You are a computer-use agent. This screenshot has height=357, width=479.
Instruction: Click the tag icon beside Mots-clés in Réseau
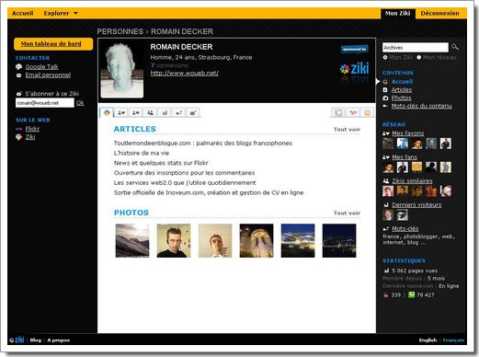(386, 229)
